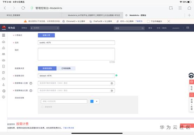
Task: Select the 按需计费 billing mode
Action: tap(46, 35)
